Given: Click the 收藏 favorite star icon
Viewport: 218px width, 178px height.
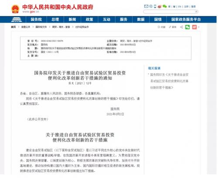Looking at the screenshot, I should 161,27.
